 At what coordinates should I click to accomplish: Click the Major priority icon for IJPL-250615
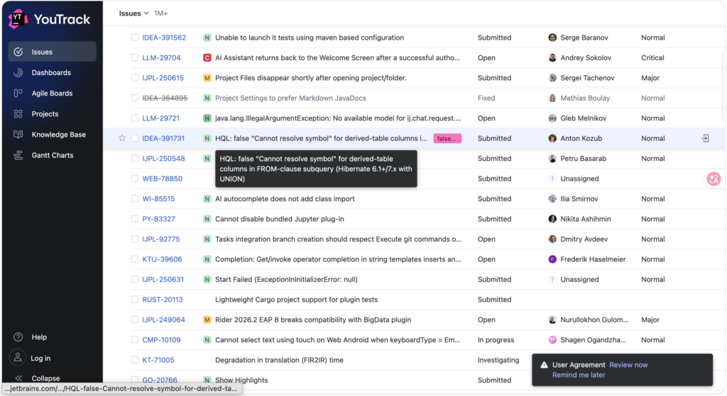click(207, 78)
